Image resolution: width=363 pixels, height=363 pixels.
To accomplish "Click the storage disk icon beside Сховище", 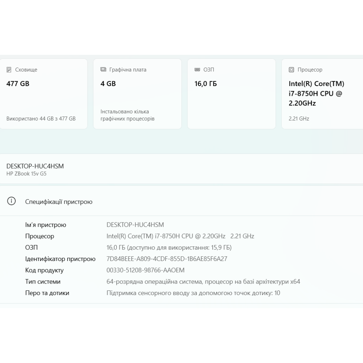I will pyautogui.click(x=9, y=70).
